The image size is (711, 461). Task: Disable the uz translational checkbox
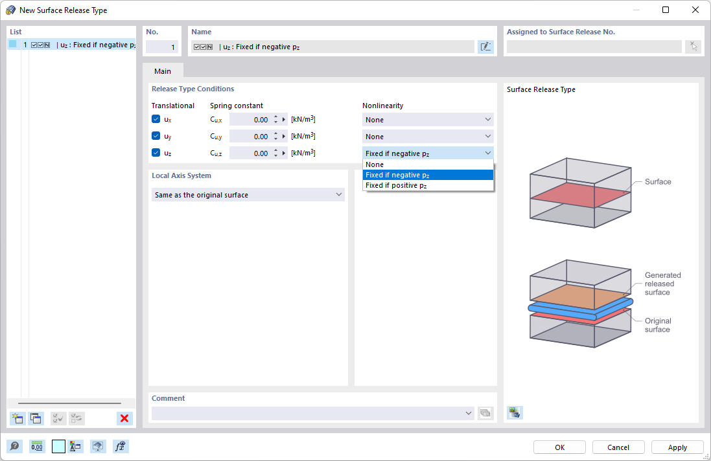[x=156, y=153]
